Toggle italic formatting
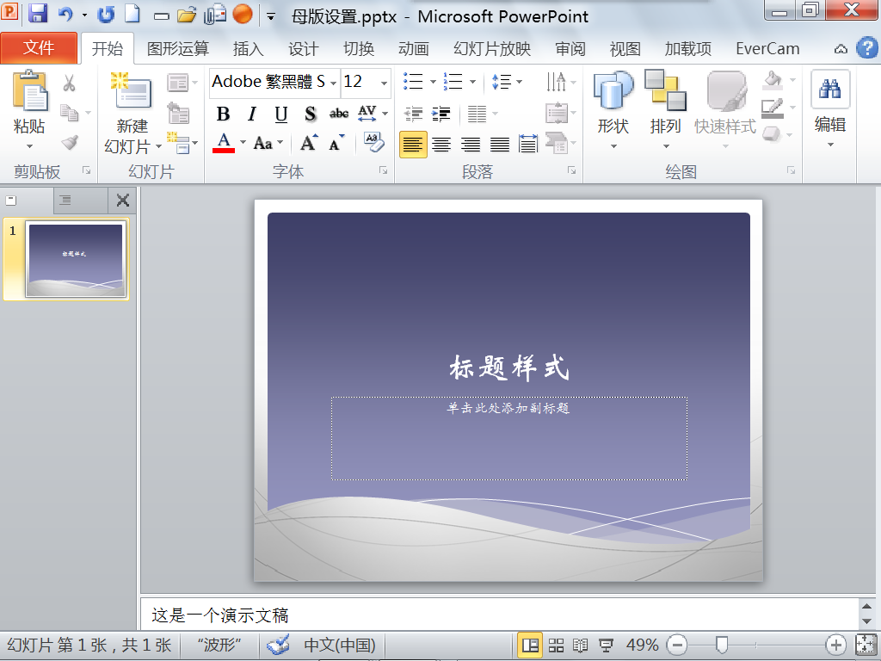The height and width of the screenshot is (661, 881). click(252, 114)
